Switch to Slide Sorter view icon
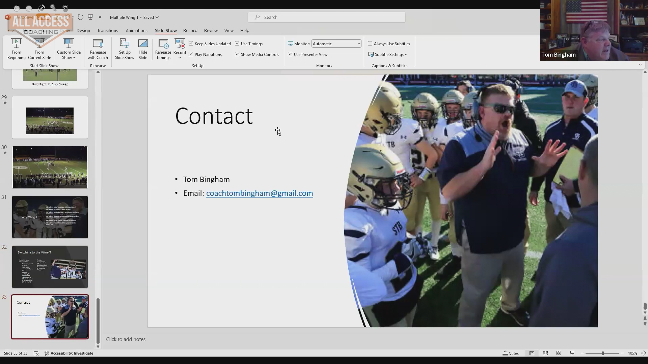 click(x=545, y=353)
